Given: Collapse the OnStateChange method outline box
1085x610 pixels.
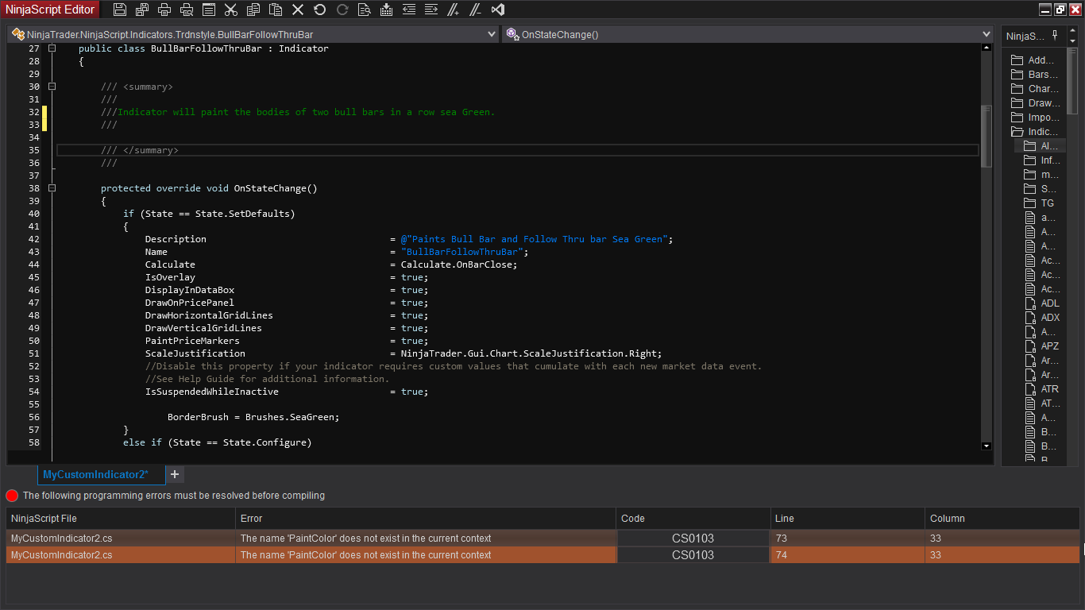Looking at the screenshot, I should pos(52,188).
